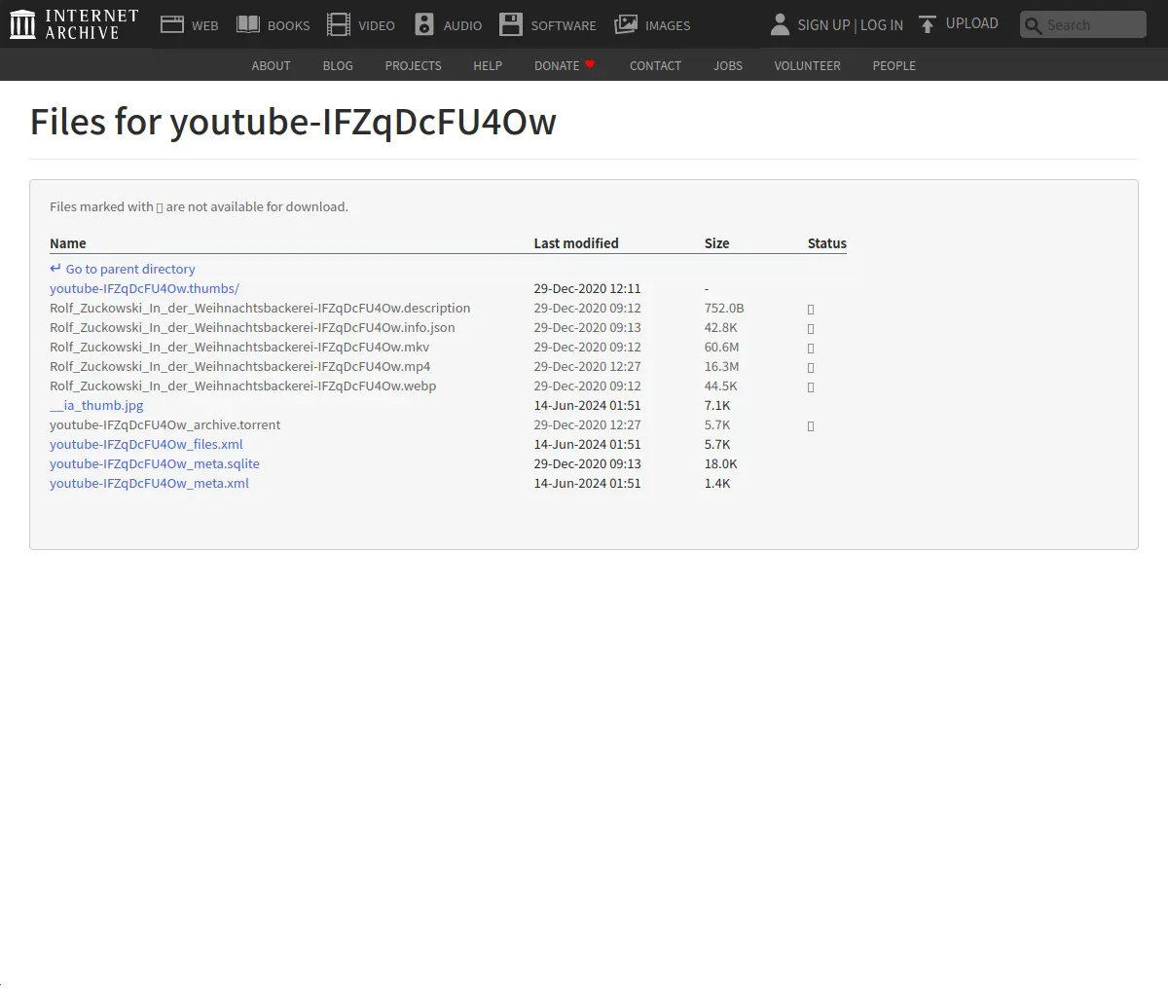Open the Web section icon
This screenshot has height=993, width=1168.
pyautogui.click(x=172, y=24)
